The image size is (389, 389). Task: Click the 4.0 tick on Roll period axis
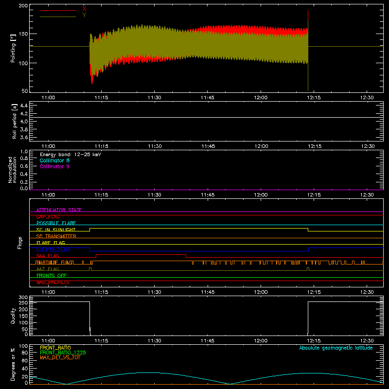[x=24, y=122]
